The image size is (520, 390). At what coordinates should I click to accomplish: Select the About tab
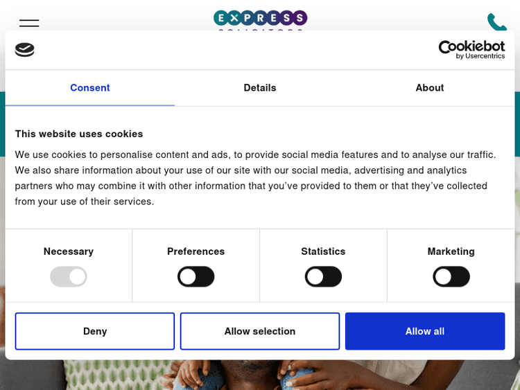pos(430,88)
